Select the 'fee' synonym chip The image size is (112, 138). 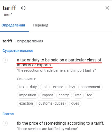(x=89, y=95)
